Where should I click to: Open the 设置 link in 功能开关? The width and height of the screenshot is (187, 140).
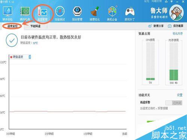[x=180, y=95]
